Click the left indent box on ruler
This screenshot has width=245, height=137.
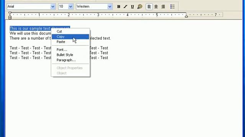[x=10, y=18]
